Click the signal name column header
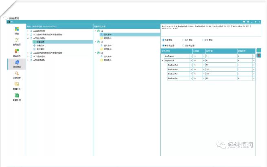267x167 pixels. pos(177,51)
